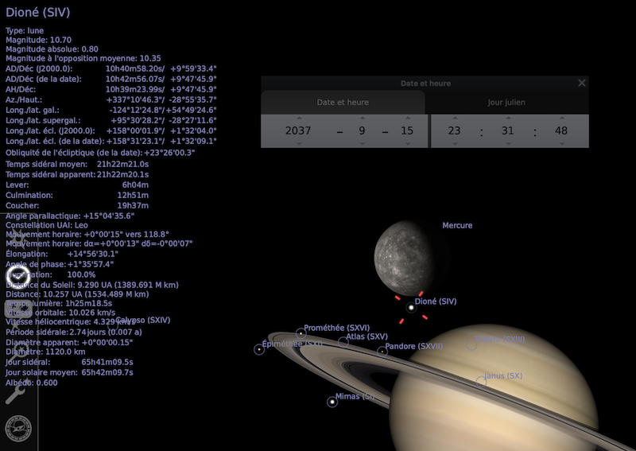Increase the month 9 with up arrow
The height and width of the screenshot is (451, 636).
point(363,119)
